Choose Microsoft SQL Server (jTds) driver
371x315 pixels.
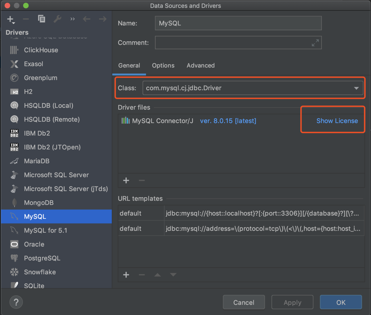(x=66, y=189)
